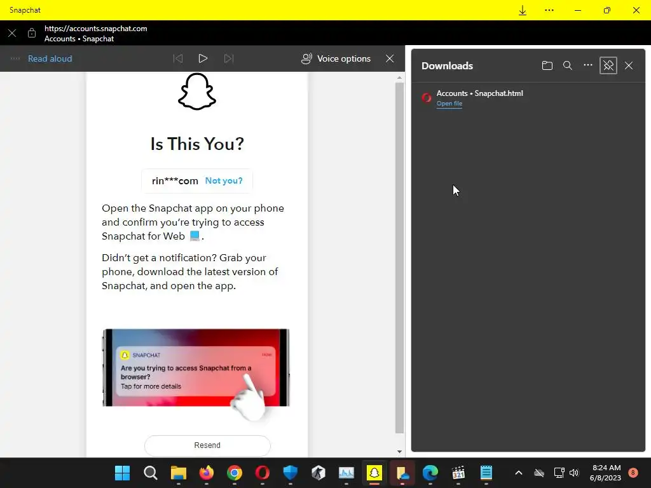Screen dimensions: 651x488
Task: Open File Explorer from the taskbar
Action: pyautogui.click(x=179, y=473)
